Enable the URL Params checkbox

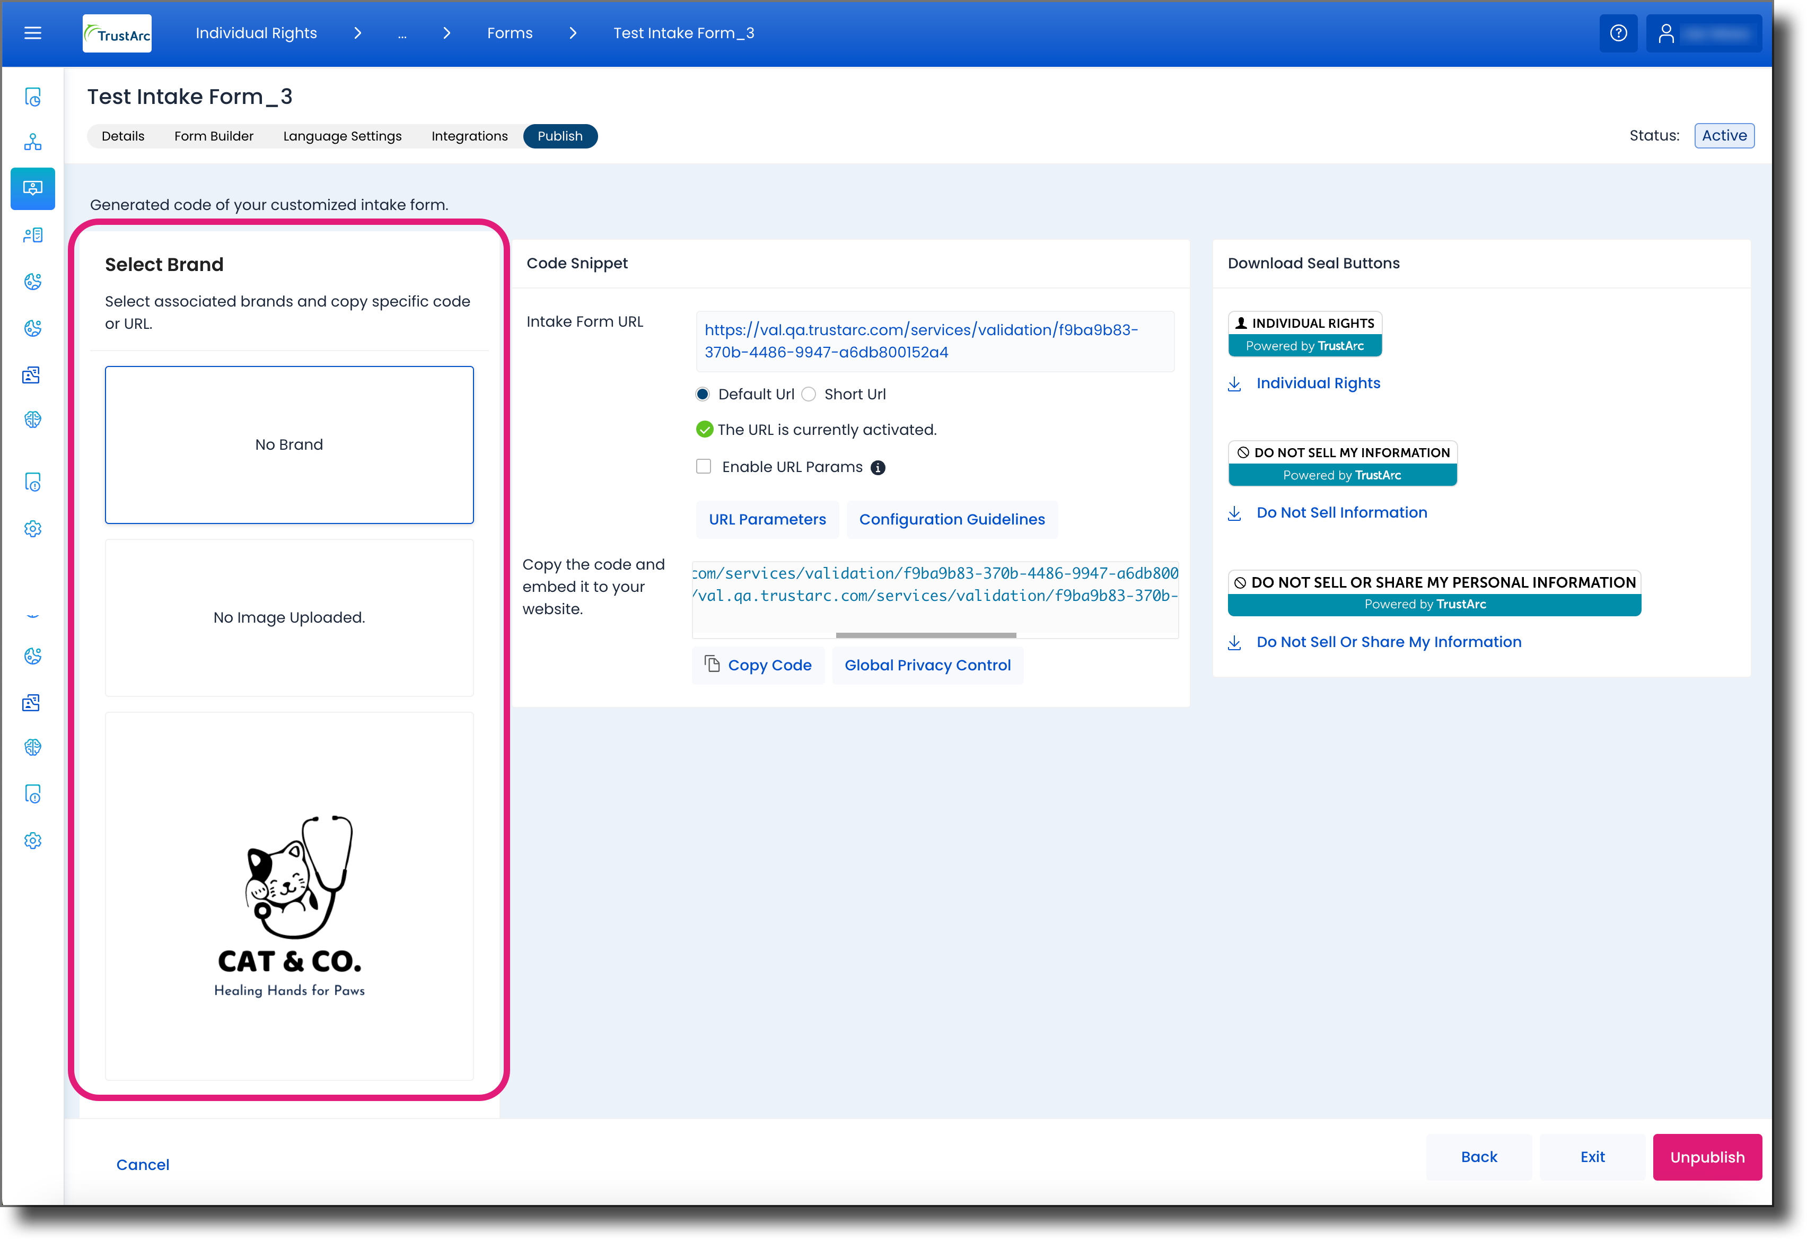[x=703, y=467]
